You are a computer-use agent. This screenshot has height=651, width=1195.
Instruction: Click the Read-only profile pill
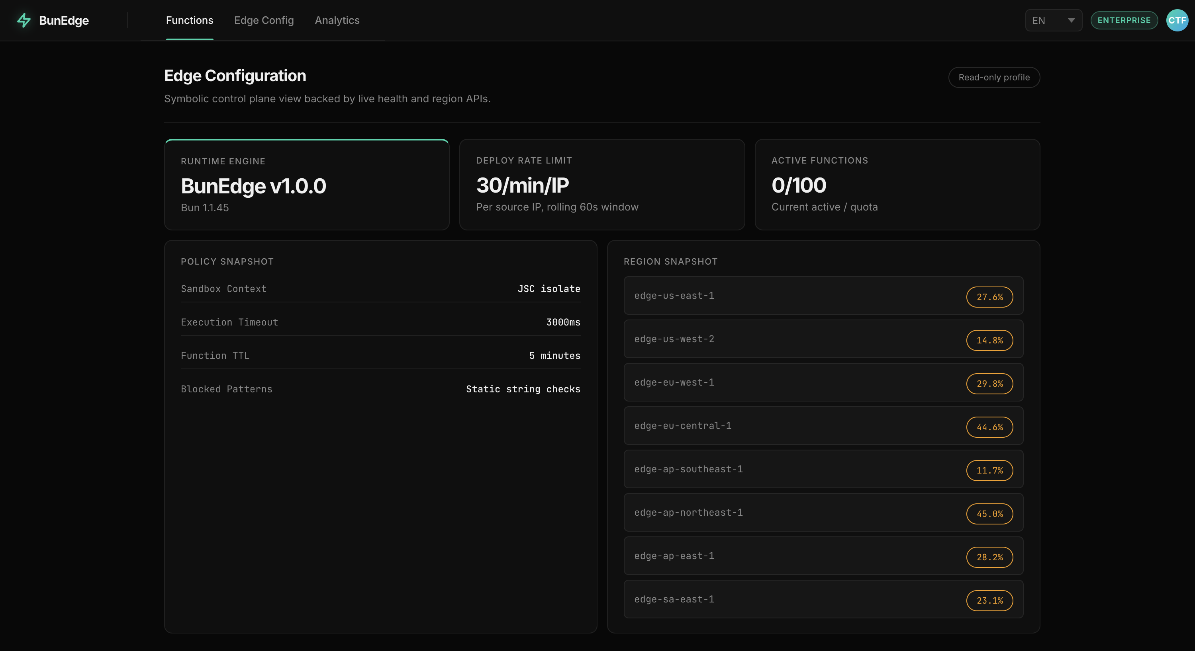click(994, 77)
